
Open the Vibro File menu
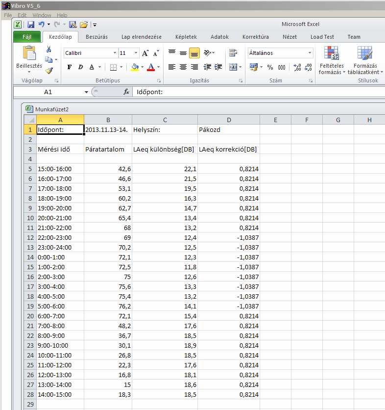tap(8, 15)
